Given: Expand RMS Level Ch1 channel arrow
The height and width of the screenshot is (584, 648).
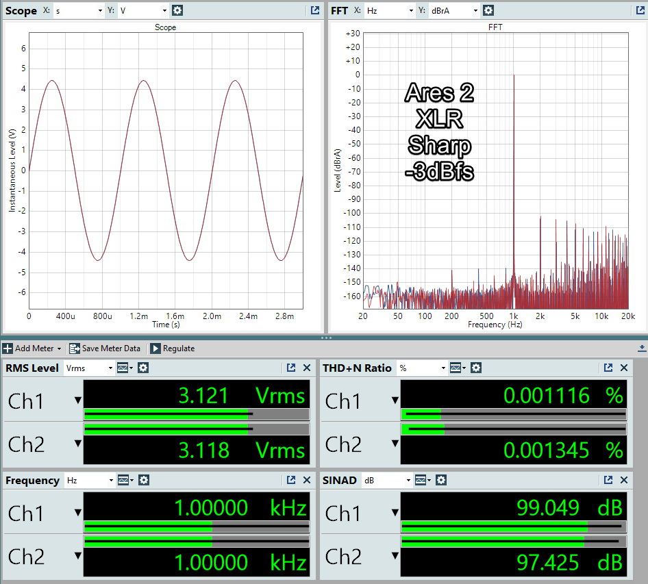Looking at the screenshot, I should 77,401.
